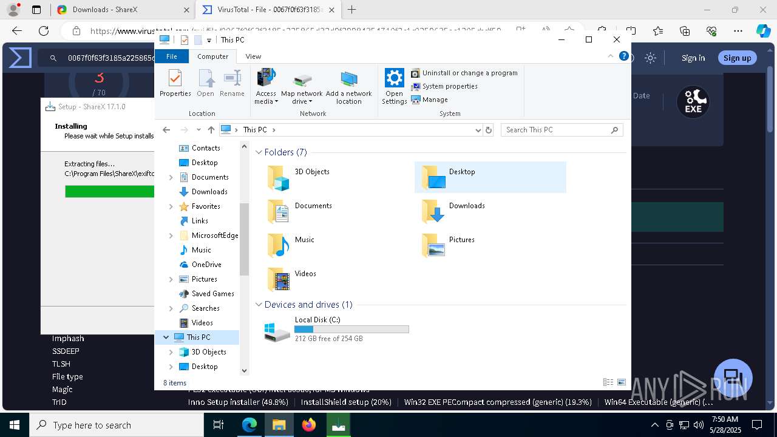Select Contacts in the navigation pane
The width and height of the screenshot is (777, 437).
[x=206, y=148]
